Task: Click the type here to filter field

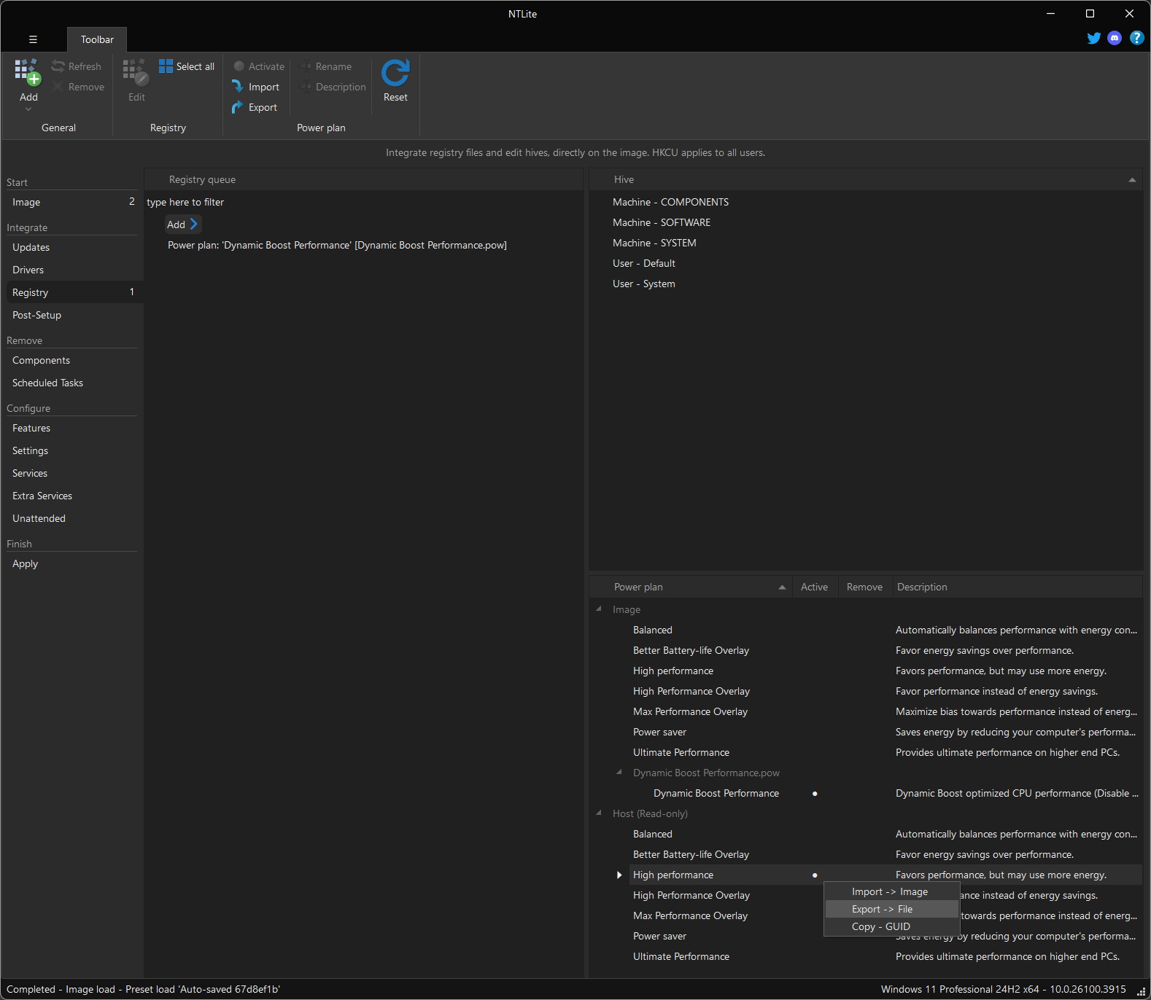Action: coord(363,202)
